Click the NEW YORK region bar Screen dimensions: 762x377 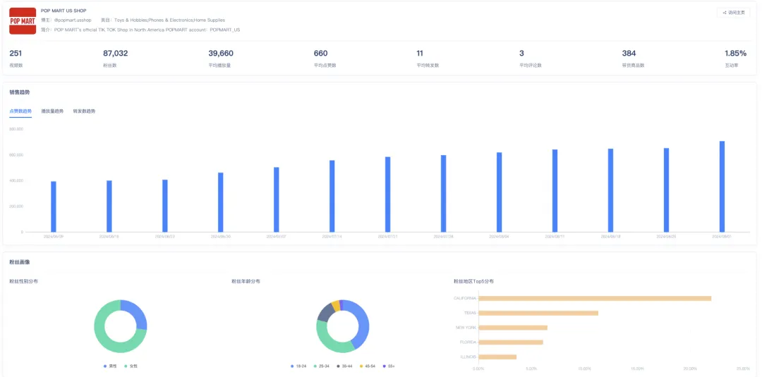[x=513, y=328]
